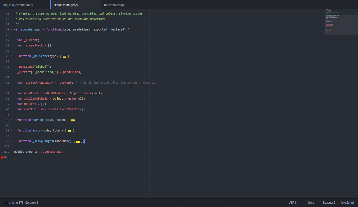
Task: Switch to the my_fold_command.py tab
Action: pyautogui.click(x=18, y=5)
